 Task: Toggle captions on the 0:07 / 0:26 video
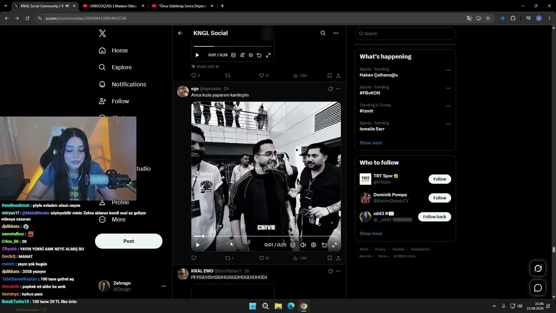click(233, 55)
